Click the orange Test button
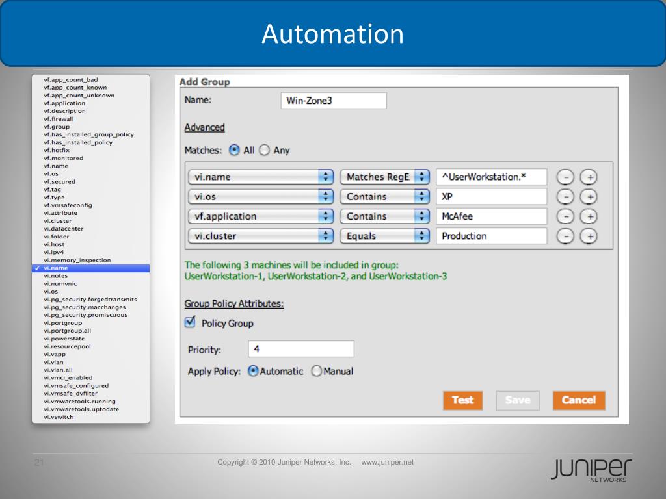This screenshot has width=666, height=499. point(462,400)
